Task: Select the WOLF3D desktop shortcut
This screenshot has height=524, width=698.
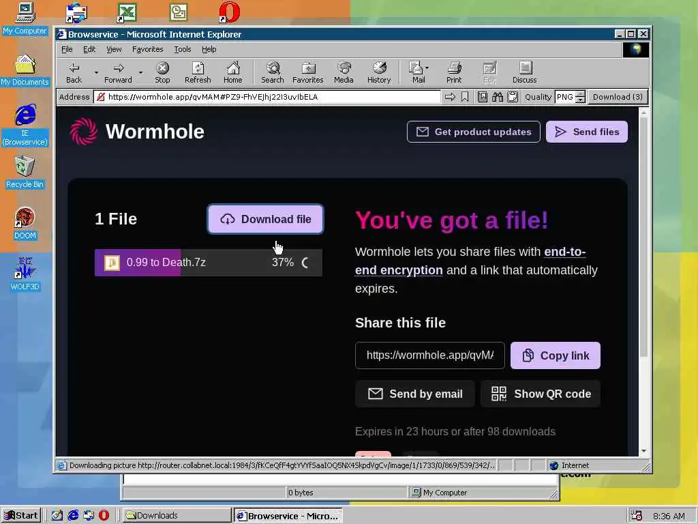Action: pos(25,274)
